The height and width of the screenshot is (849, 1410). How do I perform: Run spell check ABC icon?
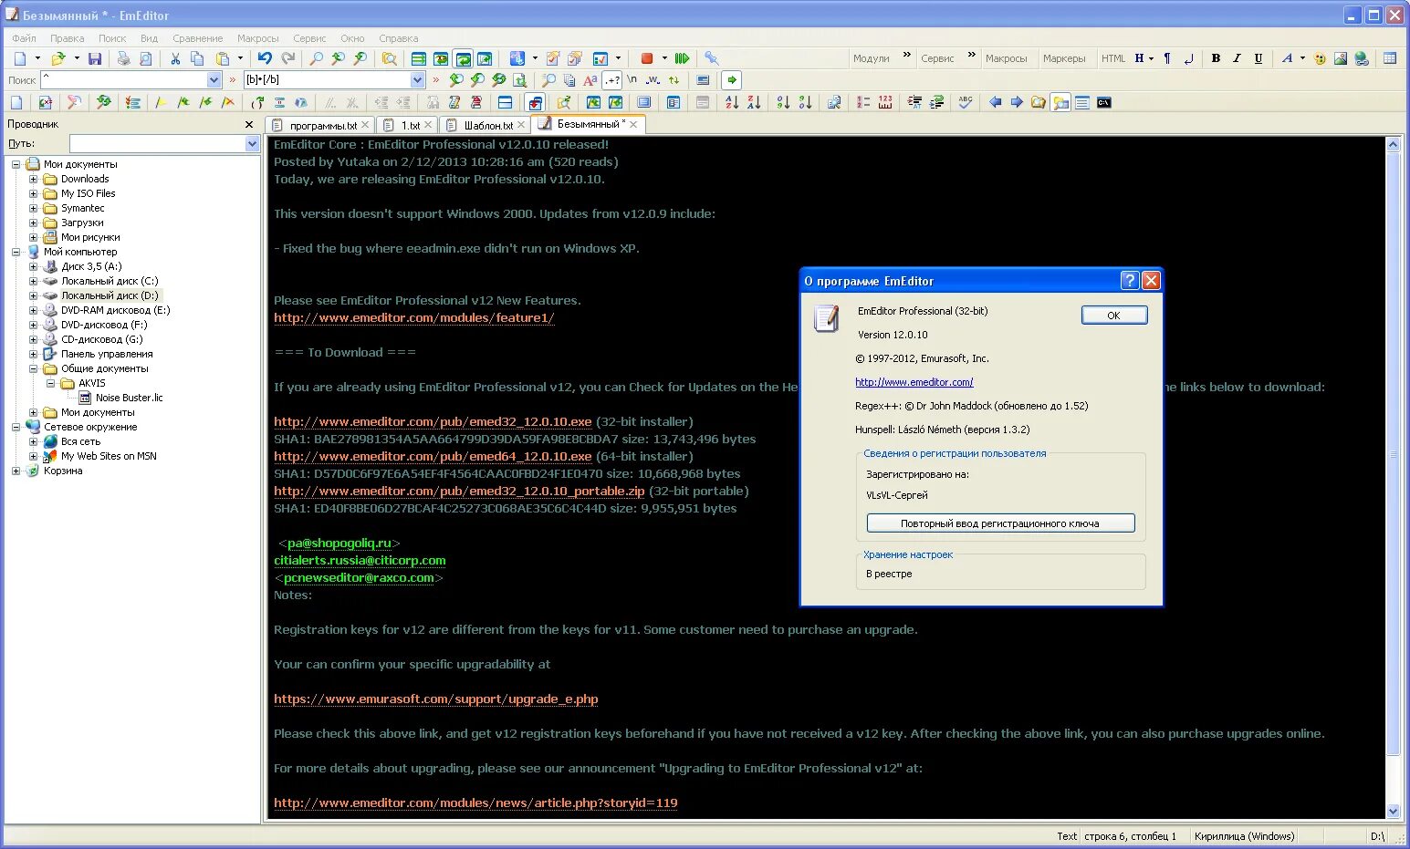966,102
